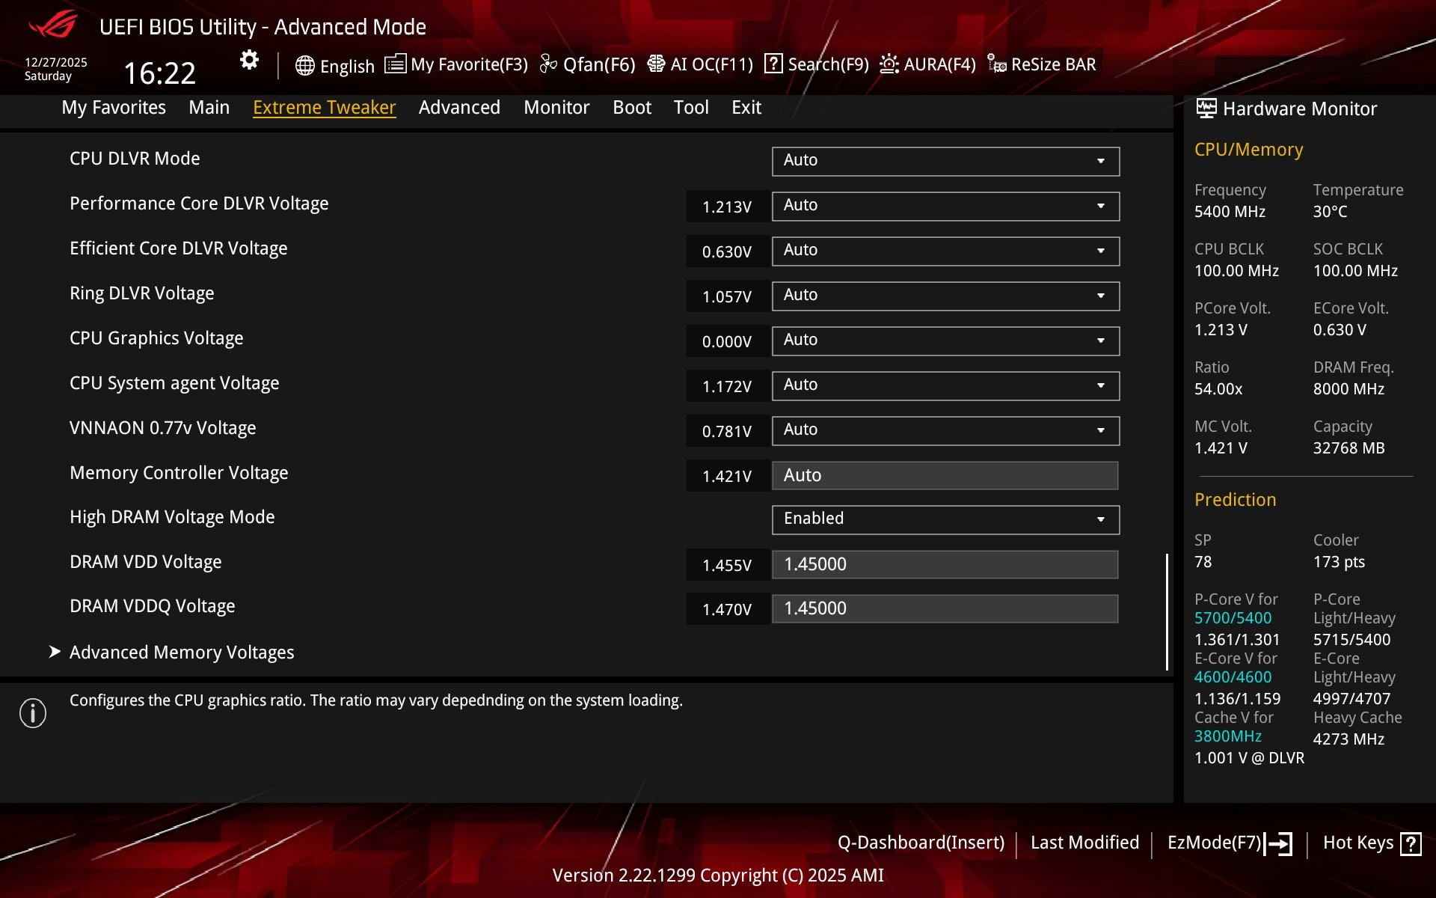Click the settings gear icon
This screenshot has height=898, width=1436.
coord(249,61)
